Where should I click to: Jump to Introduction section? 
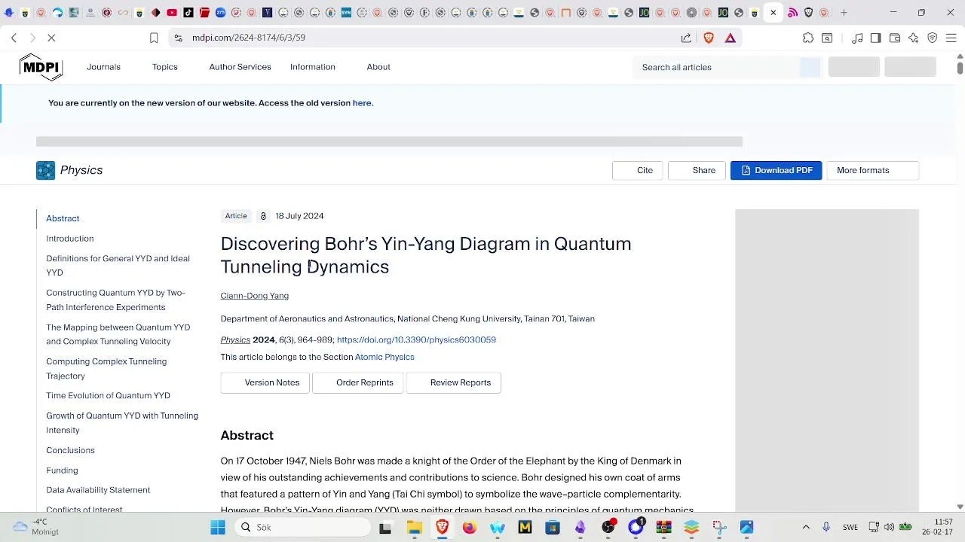[x=69, y=239]
